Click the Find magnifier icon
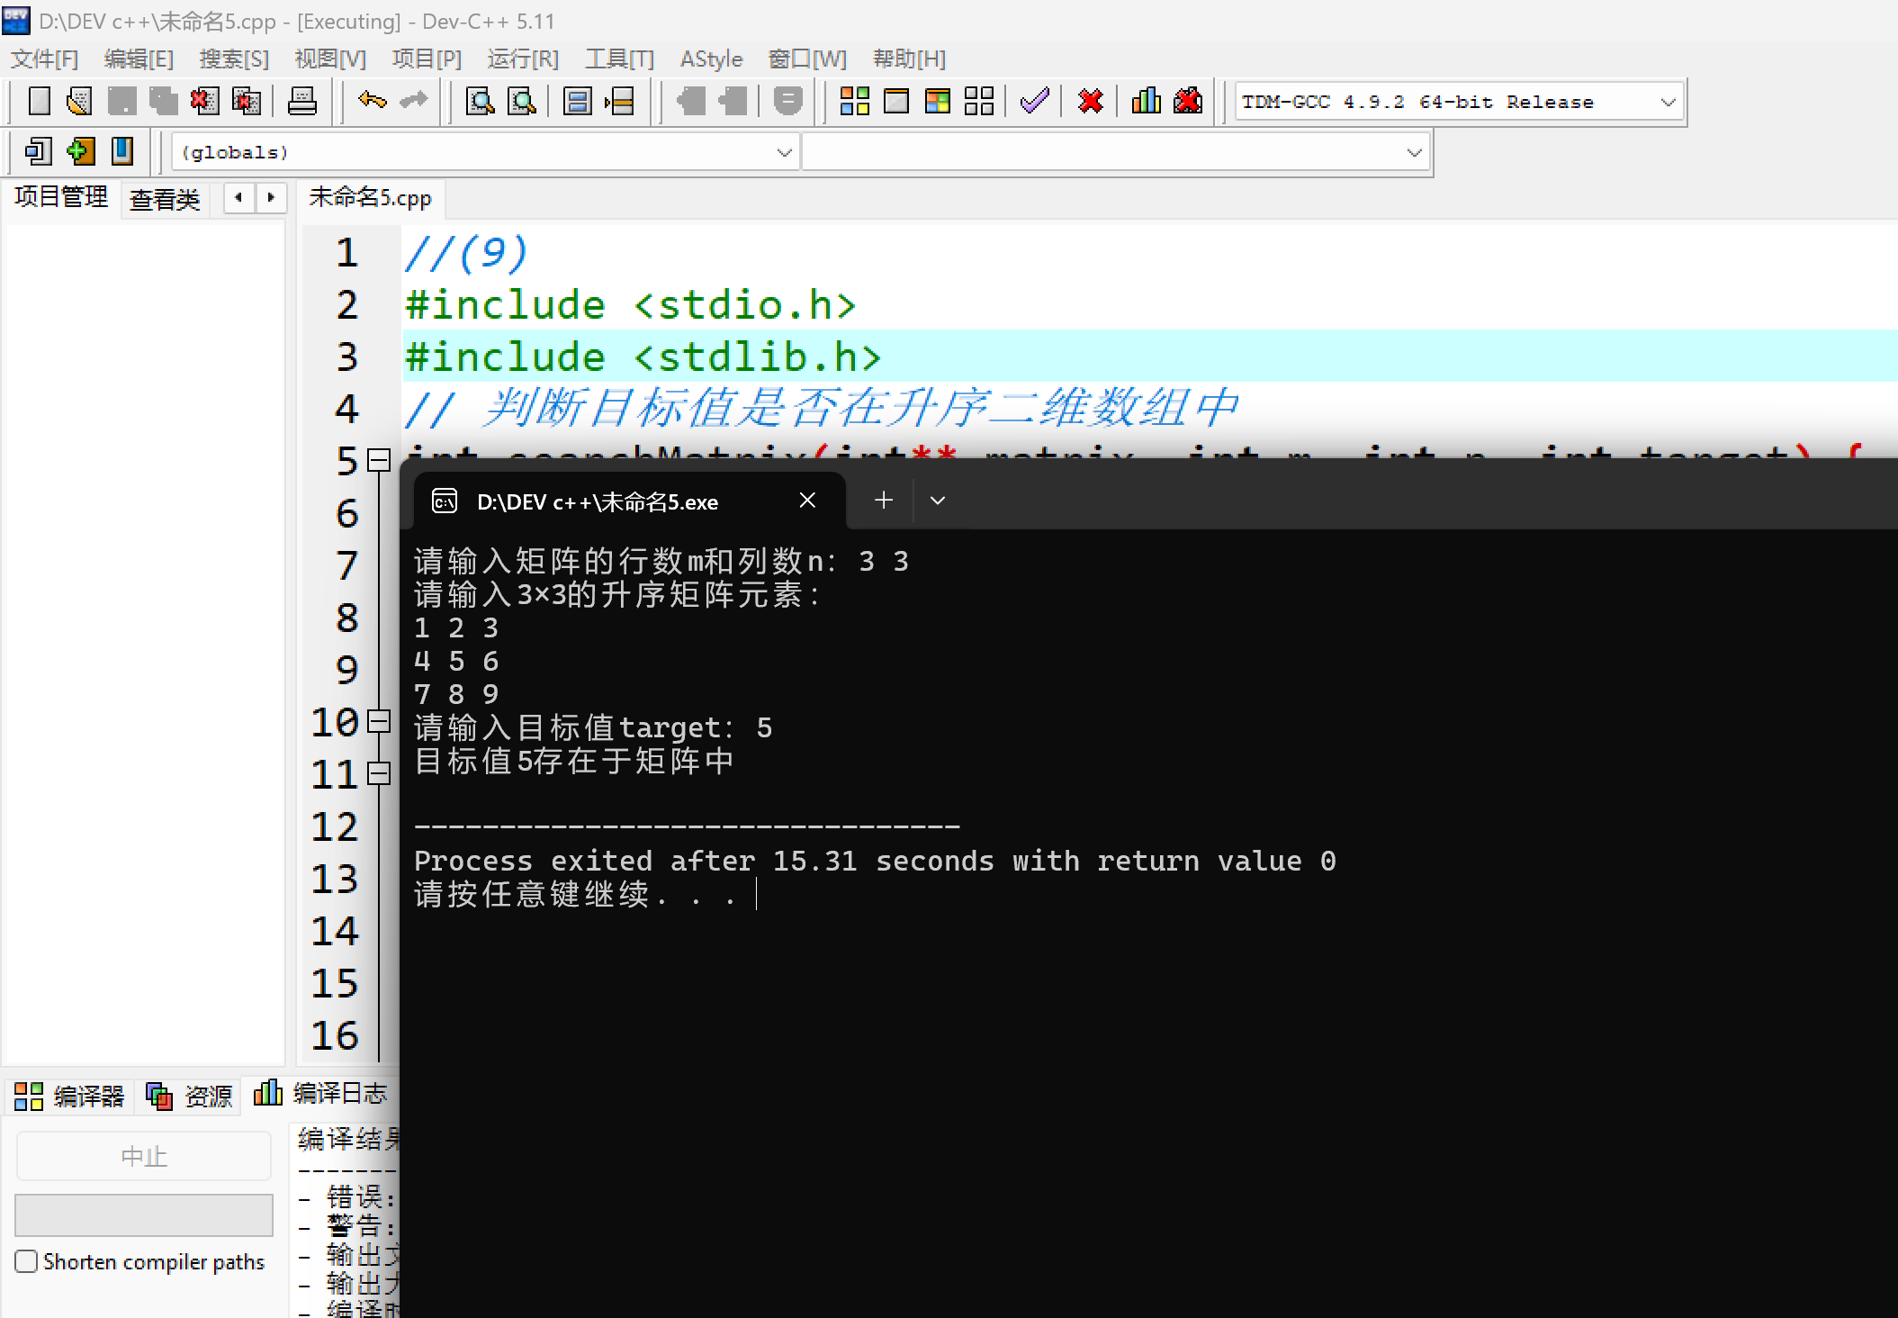 [480, 101]
